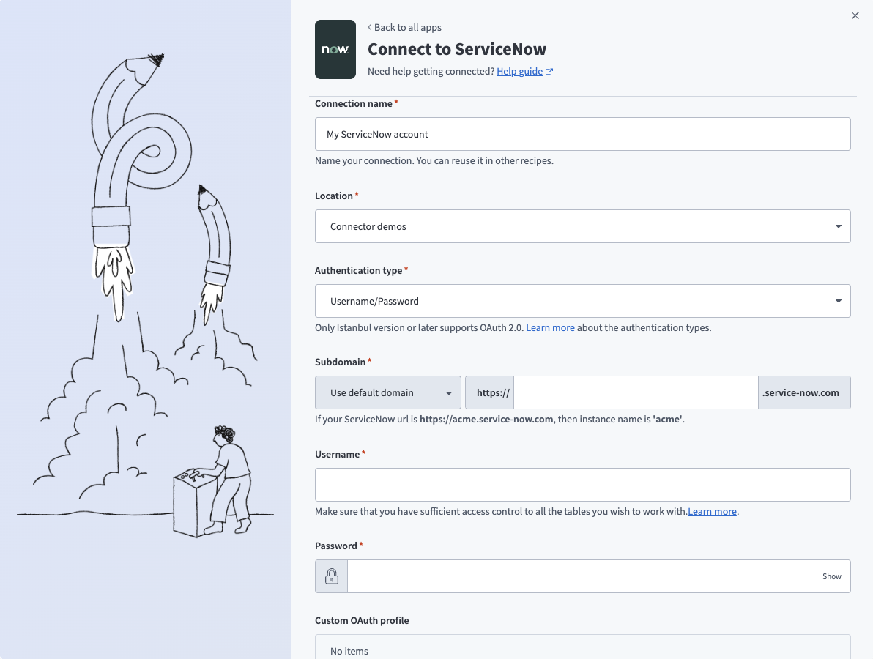The height and width of the screenshot is (659, 873).
Task: Click the Connection name input field
Action: coord(582,134)
